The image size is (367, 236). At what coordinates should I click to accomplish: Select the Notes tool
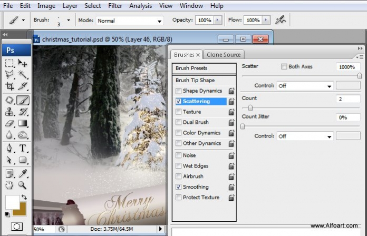9,173
